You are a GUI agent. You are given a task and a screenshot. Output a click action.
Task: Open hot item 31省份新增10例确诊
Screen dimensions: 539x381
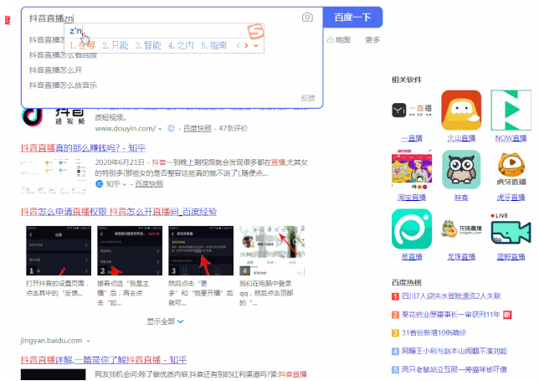pos(434,332)
